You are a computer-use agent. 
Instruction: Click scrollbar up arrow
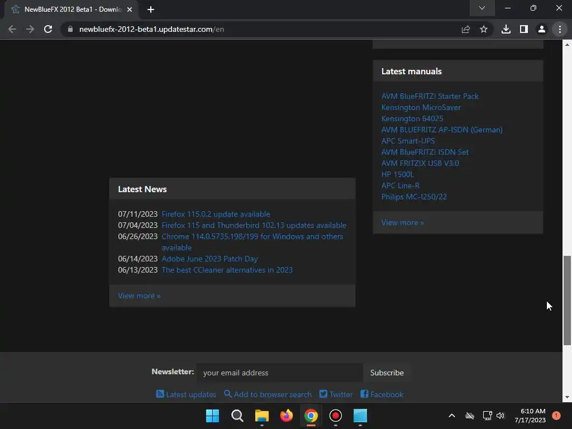click(x=567, y=45)
